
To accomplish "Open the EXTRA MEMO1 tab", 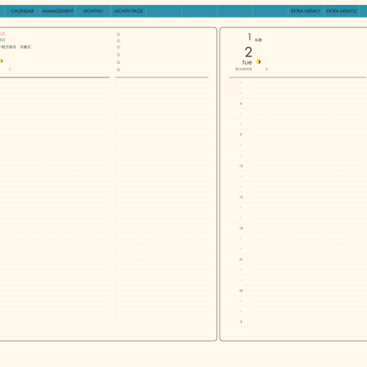I will tap(306, 11).
